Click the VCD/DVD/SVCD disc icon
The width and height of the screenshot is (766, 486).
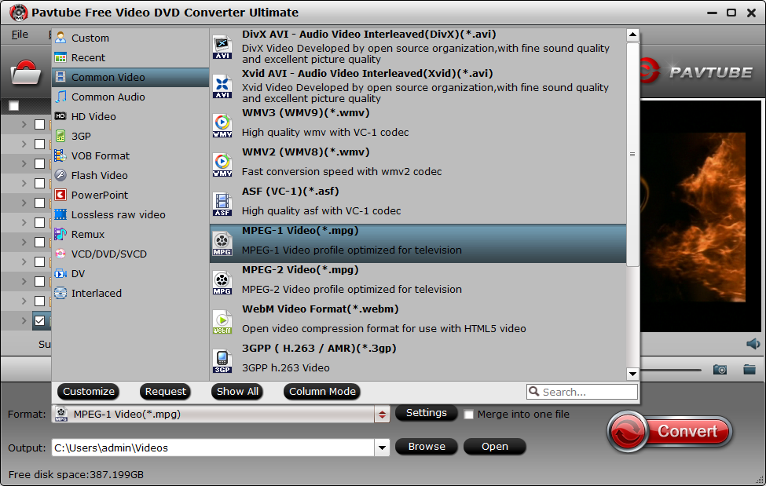coord(60,254)
